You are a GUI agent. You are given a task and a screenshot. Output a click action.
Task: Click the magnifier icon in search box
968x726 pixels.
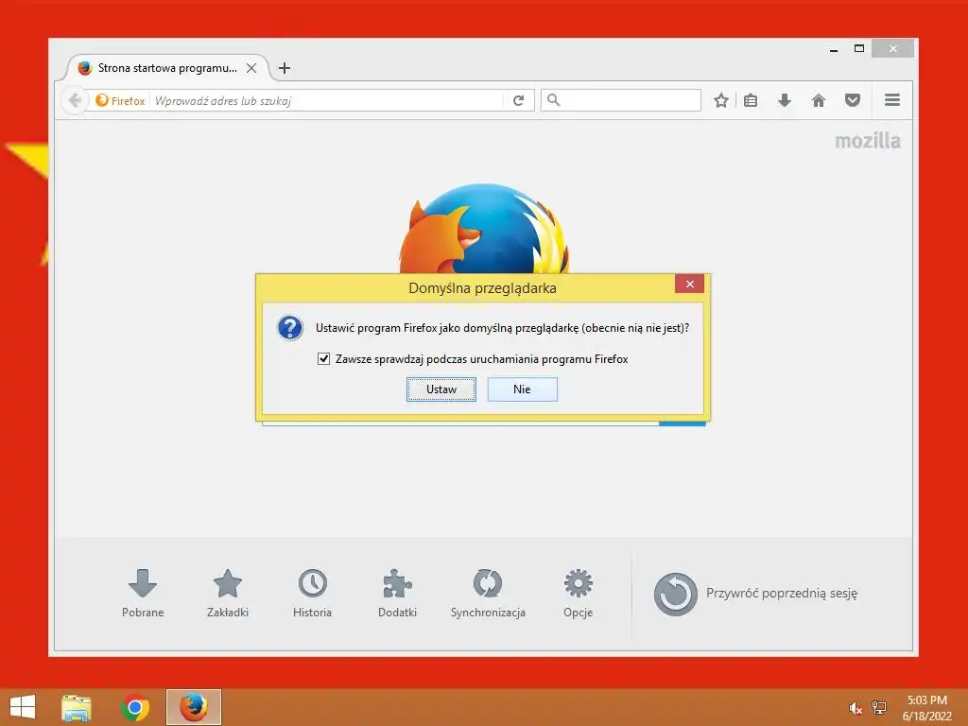coord(554,100)
